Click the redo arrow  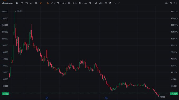pos(119,3)
